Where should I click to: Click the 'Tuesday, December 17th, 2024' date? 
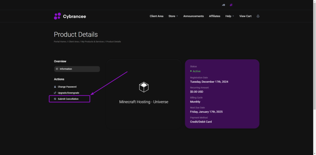tap(209, 82)
